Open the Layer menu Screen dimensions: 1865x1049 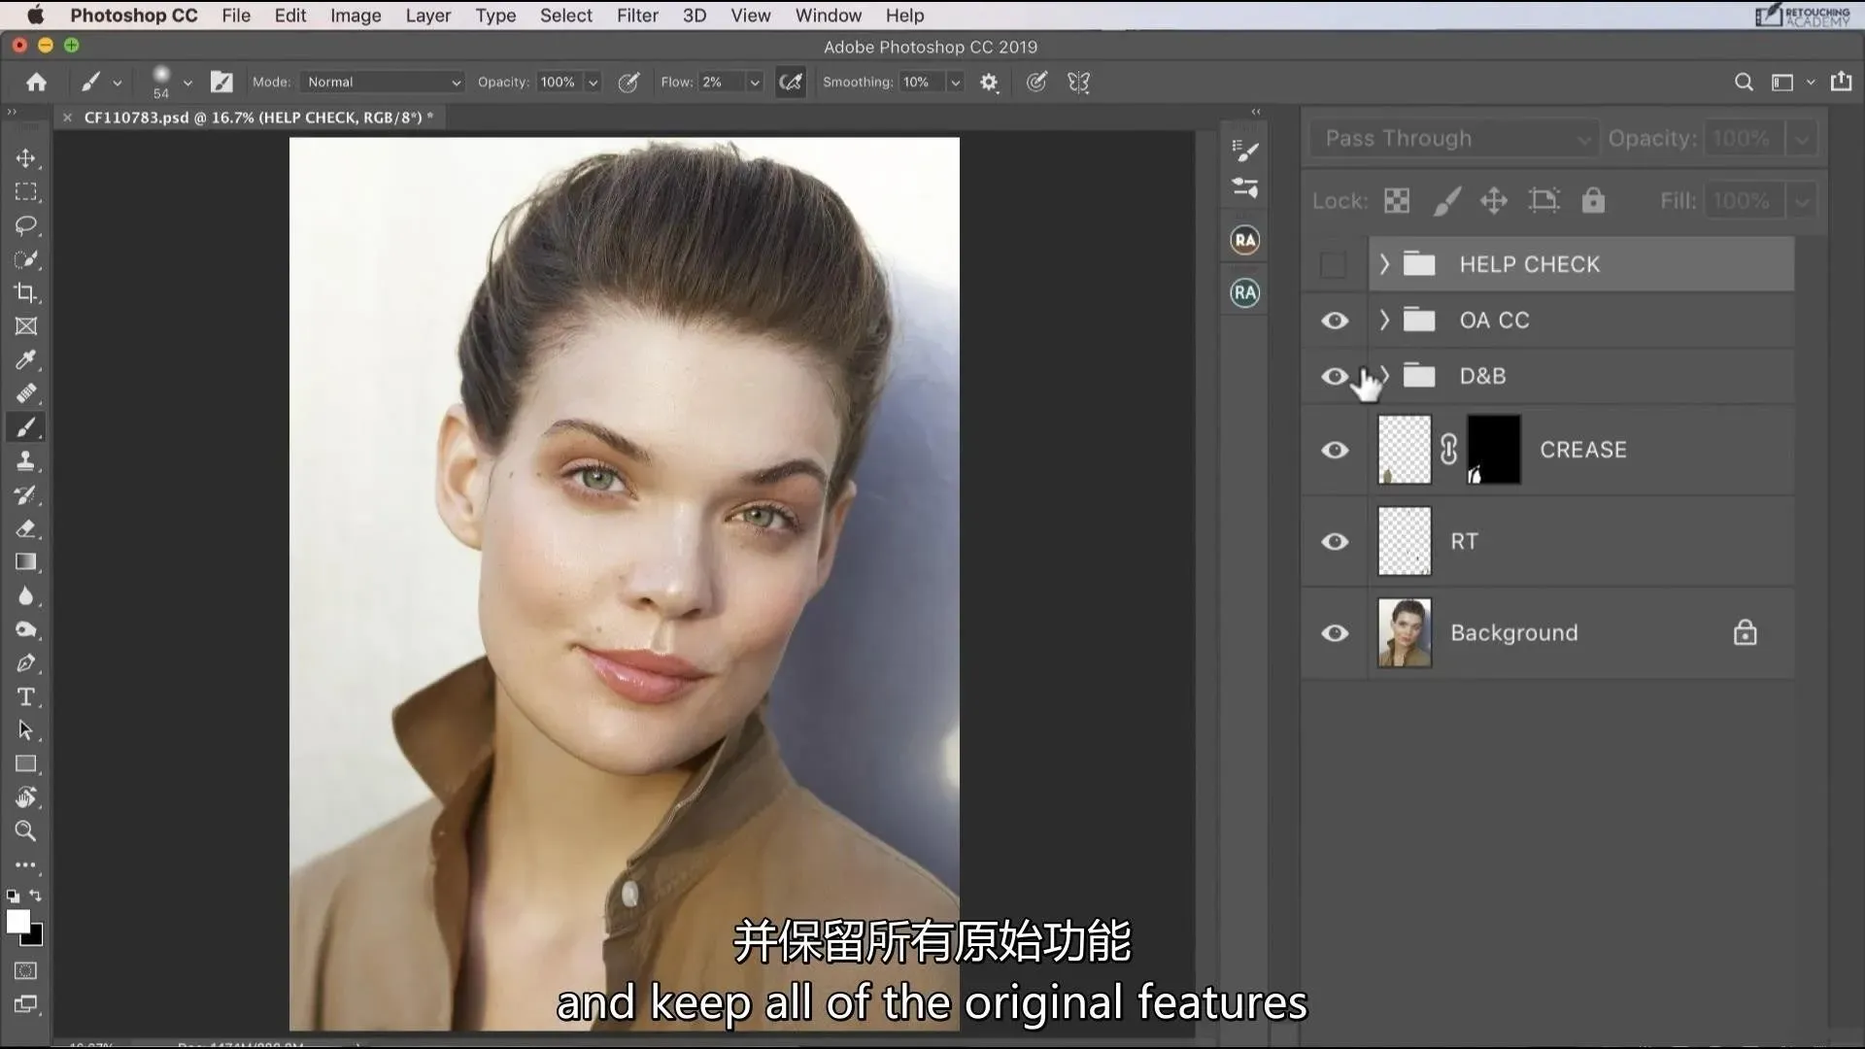(x=427, y=16)
